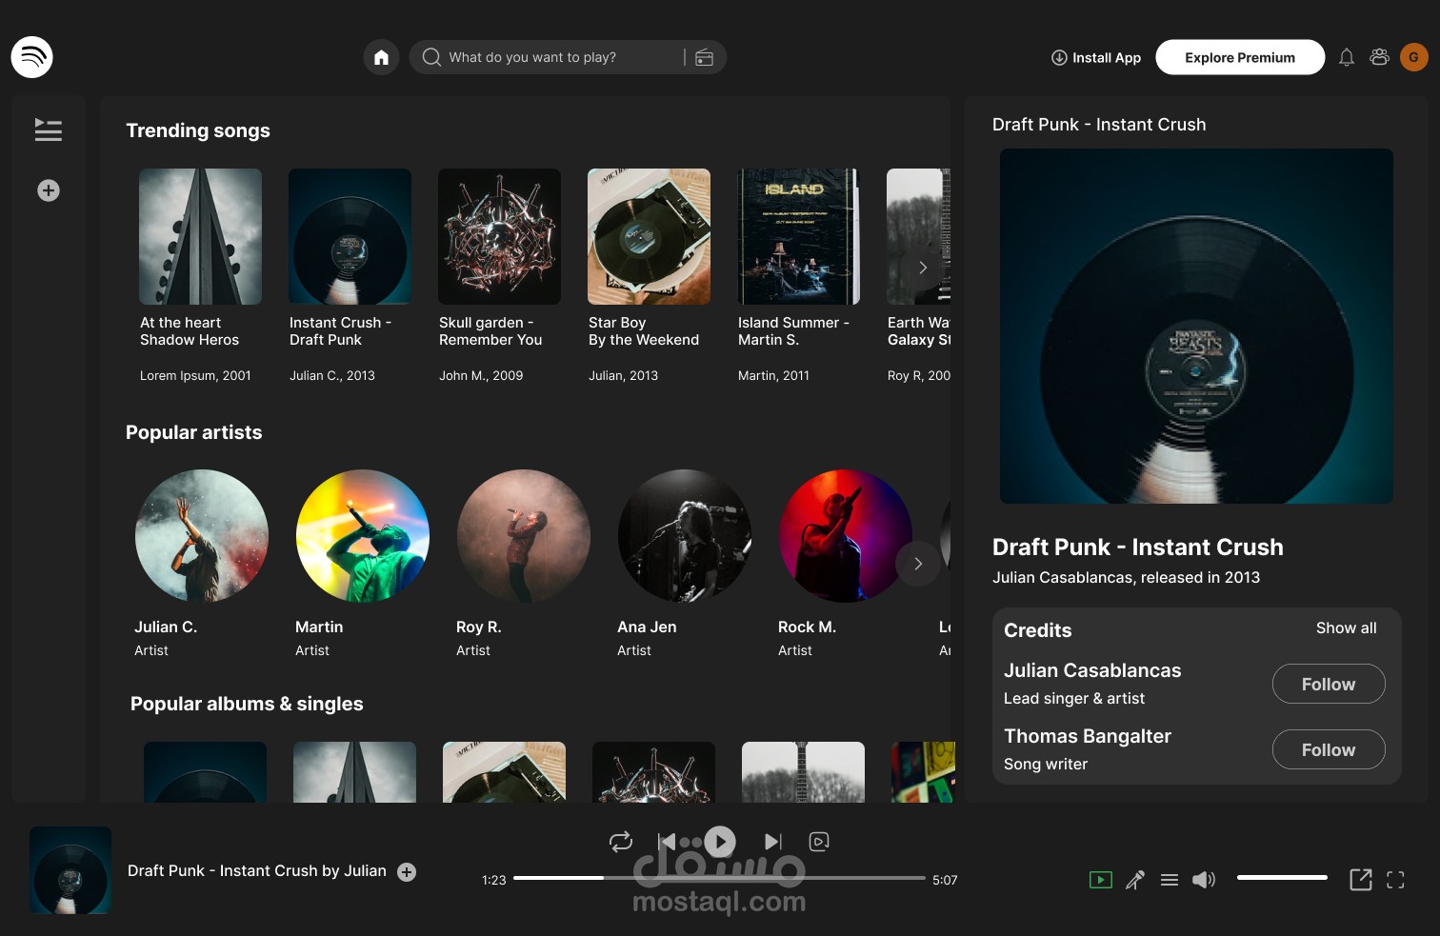
Task: Click the 'Popular artists' heading
Action: (194, 432)
